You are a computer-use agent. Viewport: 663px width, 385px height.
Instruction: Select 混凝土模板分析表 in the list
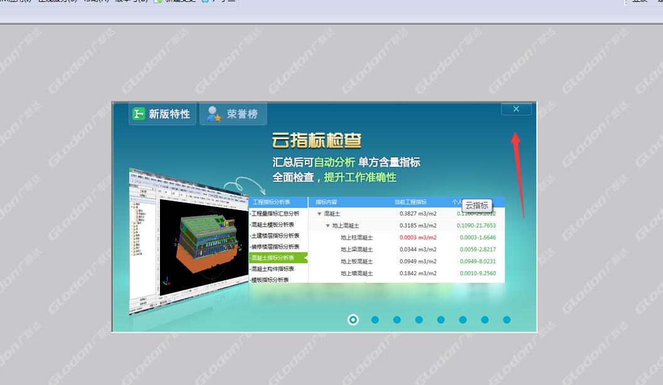(x=272, y=224)
